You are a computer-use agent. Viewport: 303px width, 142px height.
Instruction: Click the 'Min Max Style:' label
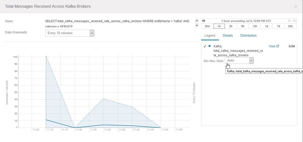click(x=214, y=61)
